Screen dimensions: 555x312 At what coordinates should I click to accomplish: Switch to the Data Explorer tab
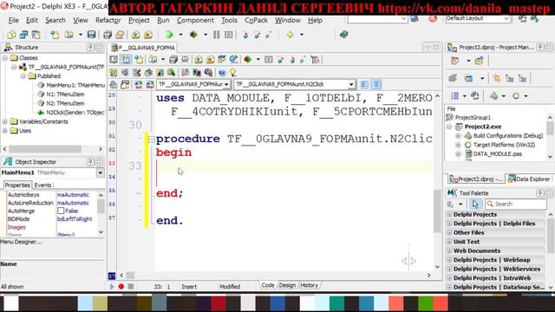(529, 179)
